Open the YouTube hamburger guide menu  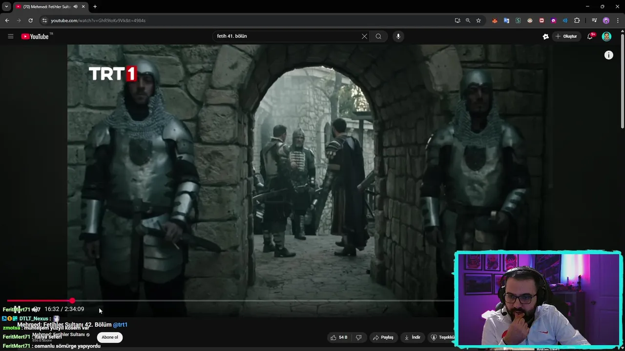click(x=10, y=36)
